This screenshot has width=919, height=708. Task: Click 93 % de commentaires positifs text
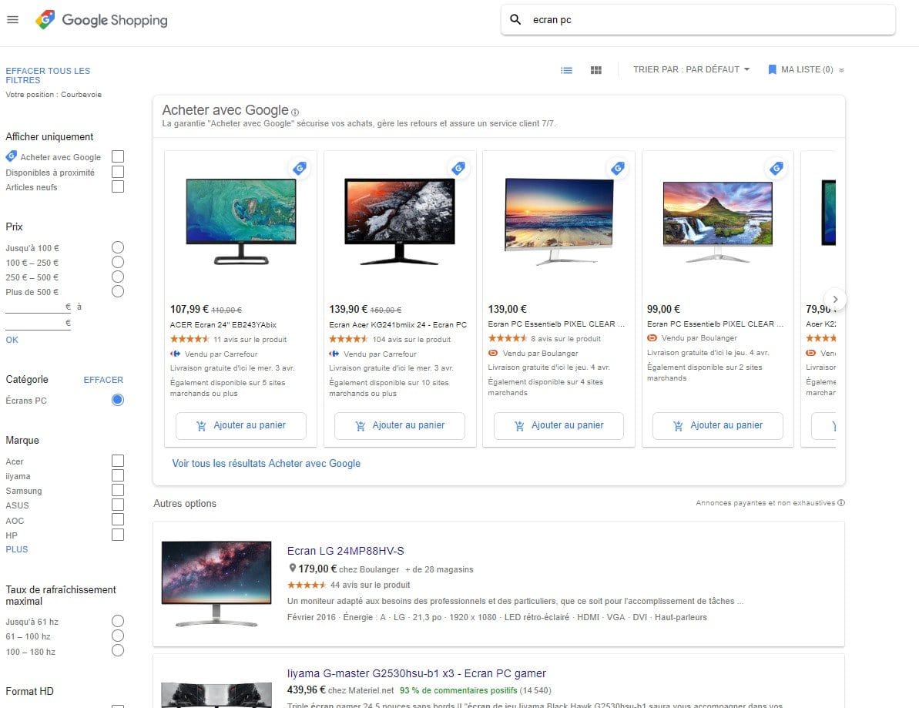pos(458,690)
